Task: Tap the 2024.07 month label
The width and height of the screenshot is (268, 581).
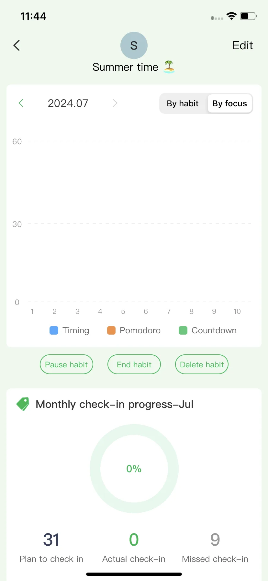Action: 68,103
